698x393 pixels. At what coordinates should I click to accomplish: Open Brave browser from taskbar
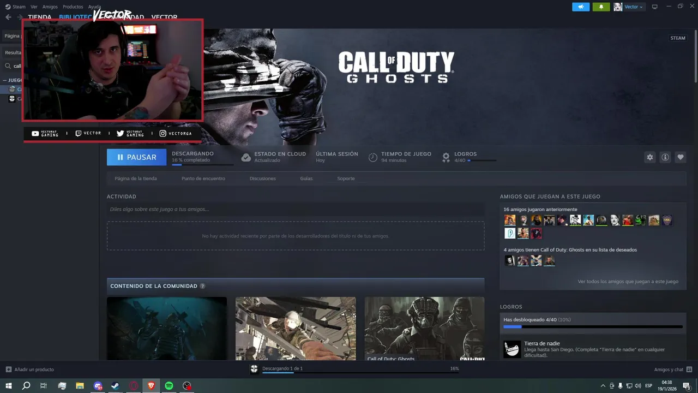[x=152, y=386]
